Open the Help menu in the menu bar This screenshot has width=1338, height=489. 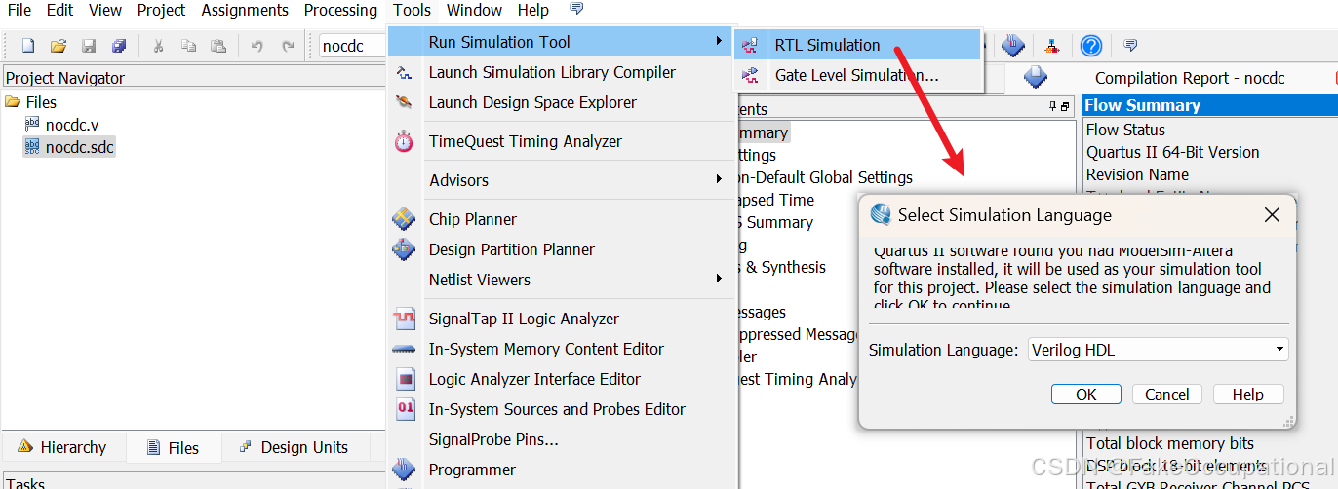[x=533, y=10]
